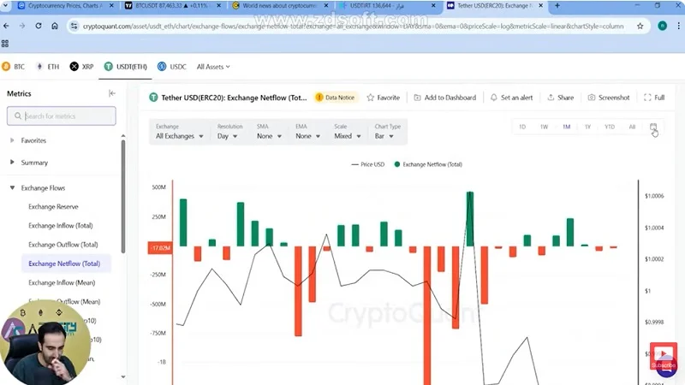The image size is (685, 385).
Task: Click the Search for metrics field
Action: pyautogui.click(x=62, y=116)
